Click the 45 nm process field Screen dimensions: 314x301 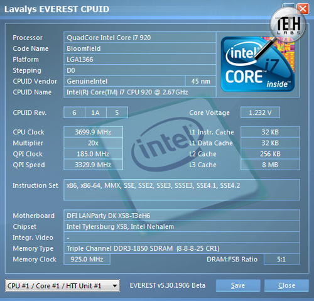200,81
